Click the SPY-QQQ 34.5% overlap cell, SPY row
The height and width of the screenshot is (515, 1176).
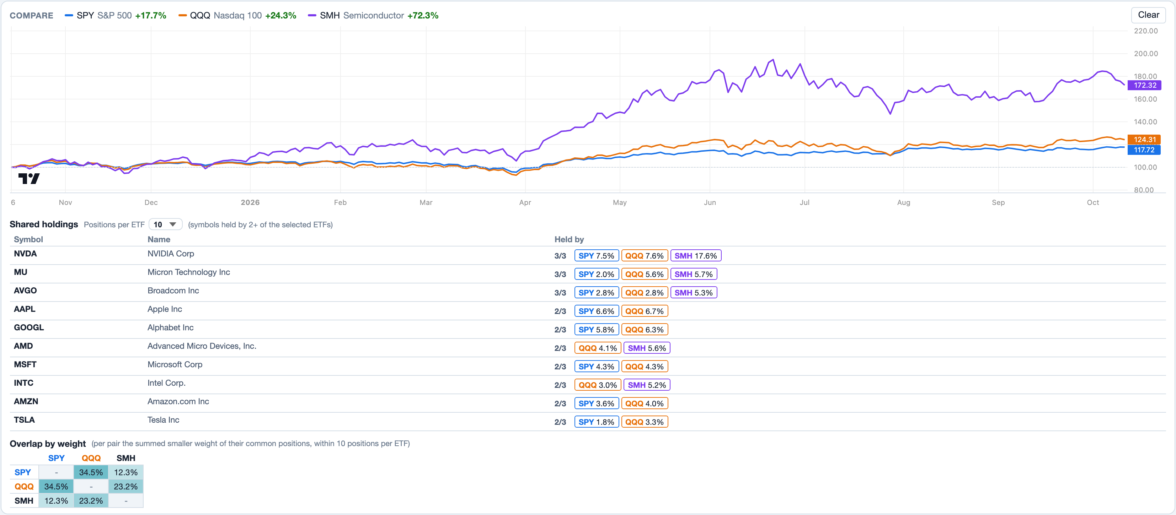[x=91, y=473]
